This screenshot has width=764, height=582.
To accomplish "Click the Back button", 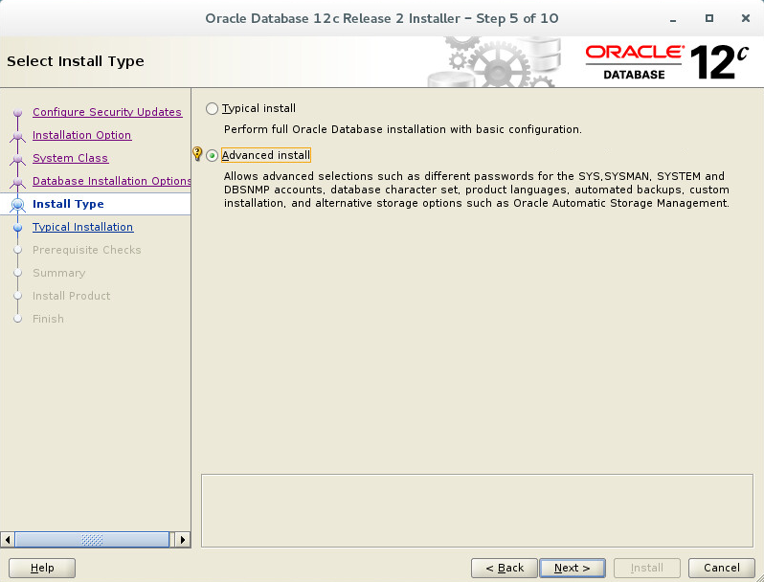I will coord(505,568).
